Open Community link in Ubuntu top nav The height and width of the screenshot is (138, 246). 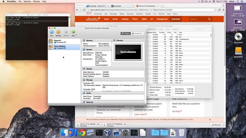pos(98,14)
